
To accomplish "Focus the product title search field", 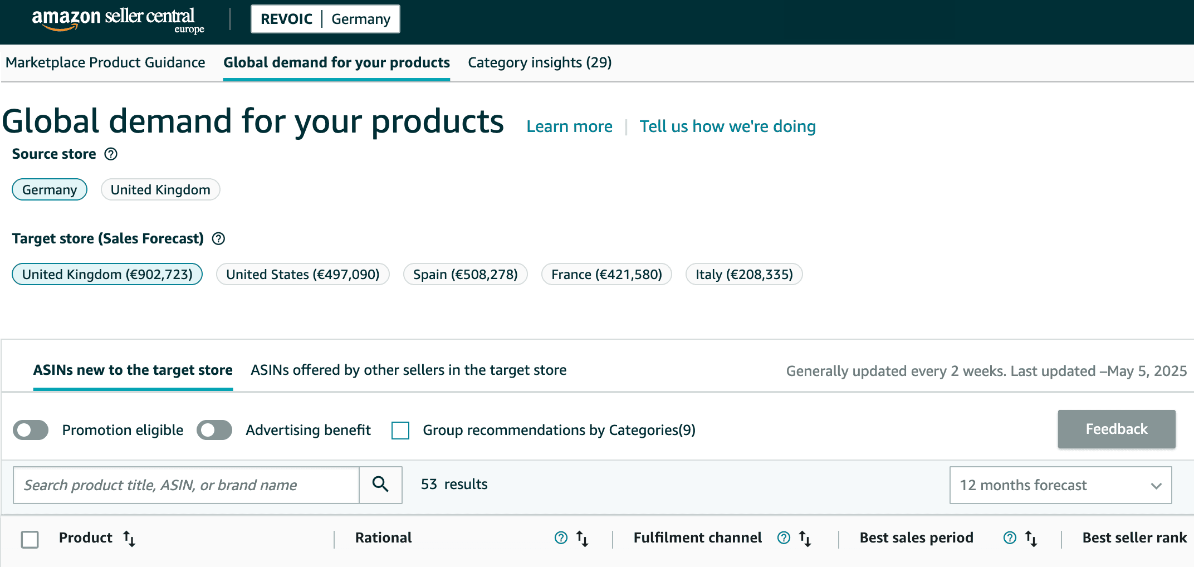I will tap(186, 485).
